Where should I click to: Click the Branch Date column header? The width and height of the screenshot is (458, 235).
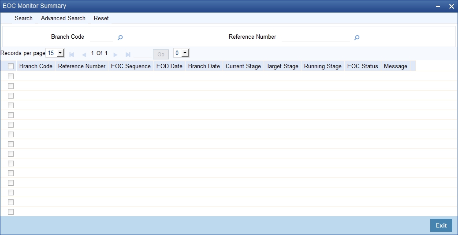[204, 66]
